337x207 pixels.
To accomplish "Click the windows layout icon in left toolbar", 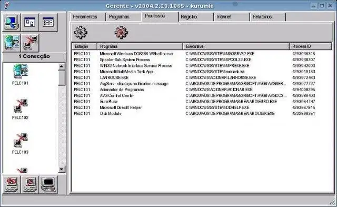I will [30, 22].
